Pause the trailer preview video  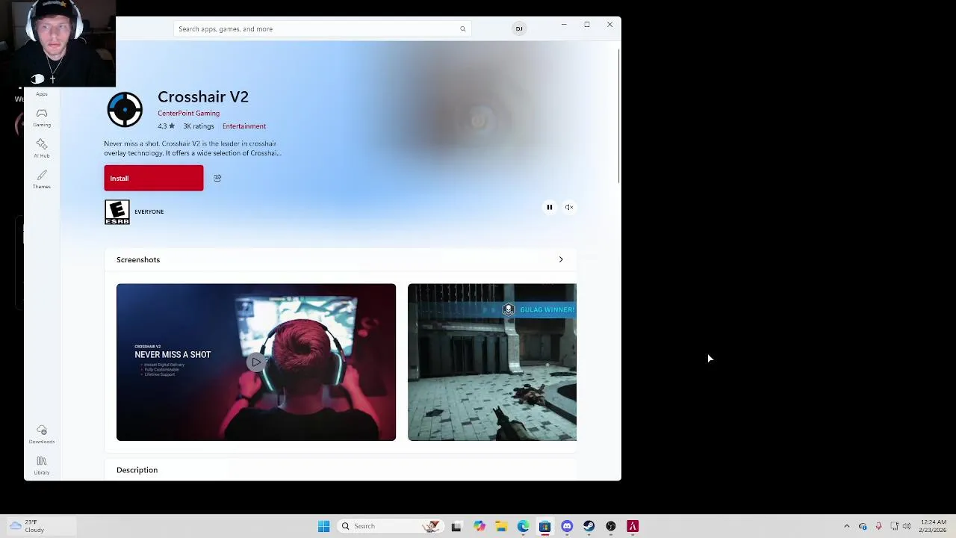click(x=549, y=207)
